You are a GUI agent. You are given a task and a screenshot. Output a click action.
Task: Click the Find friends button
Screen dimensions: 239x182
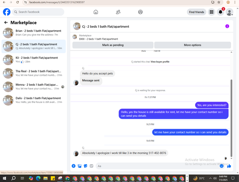pyautogui.click(x=196, y=12)
